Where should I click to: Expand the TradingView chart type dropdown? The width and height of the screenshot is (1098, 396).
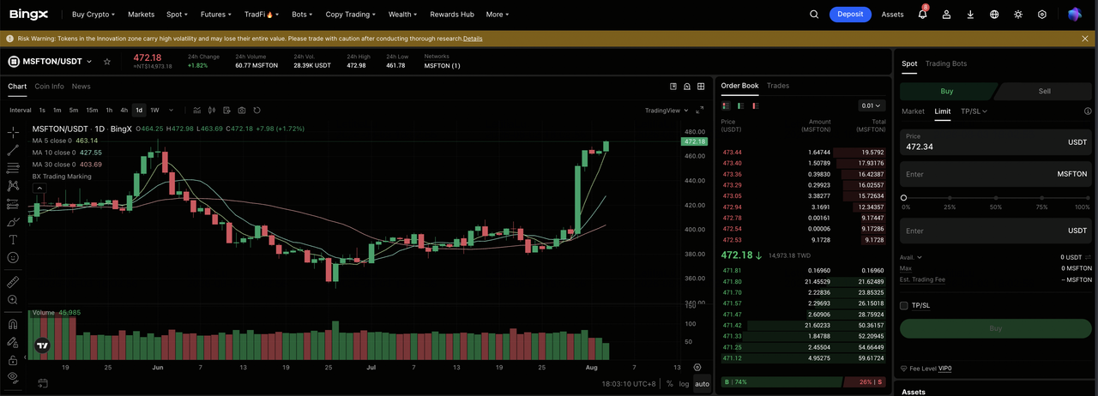(x=666, y=111)
